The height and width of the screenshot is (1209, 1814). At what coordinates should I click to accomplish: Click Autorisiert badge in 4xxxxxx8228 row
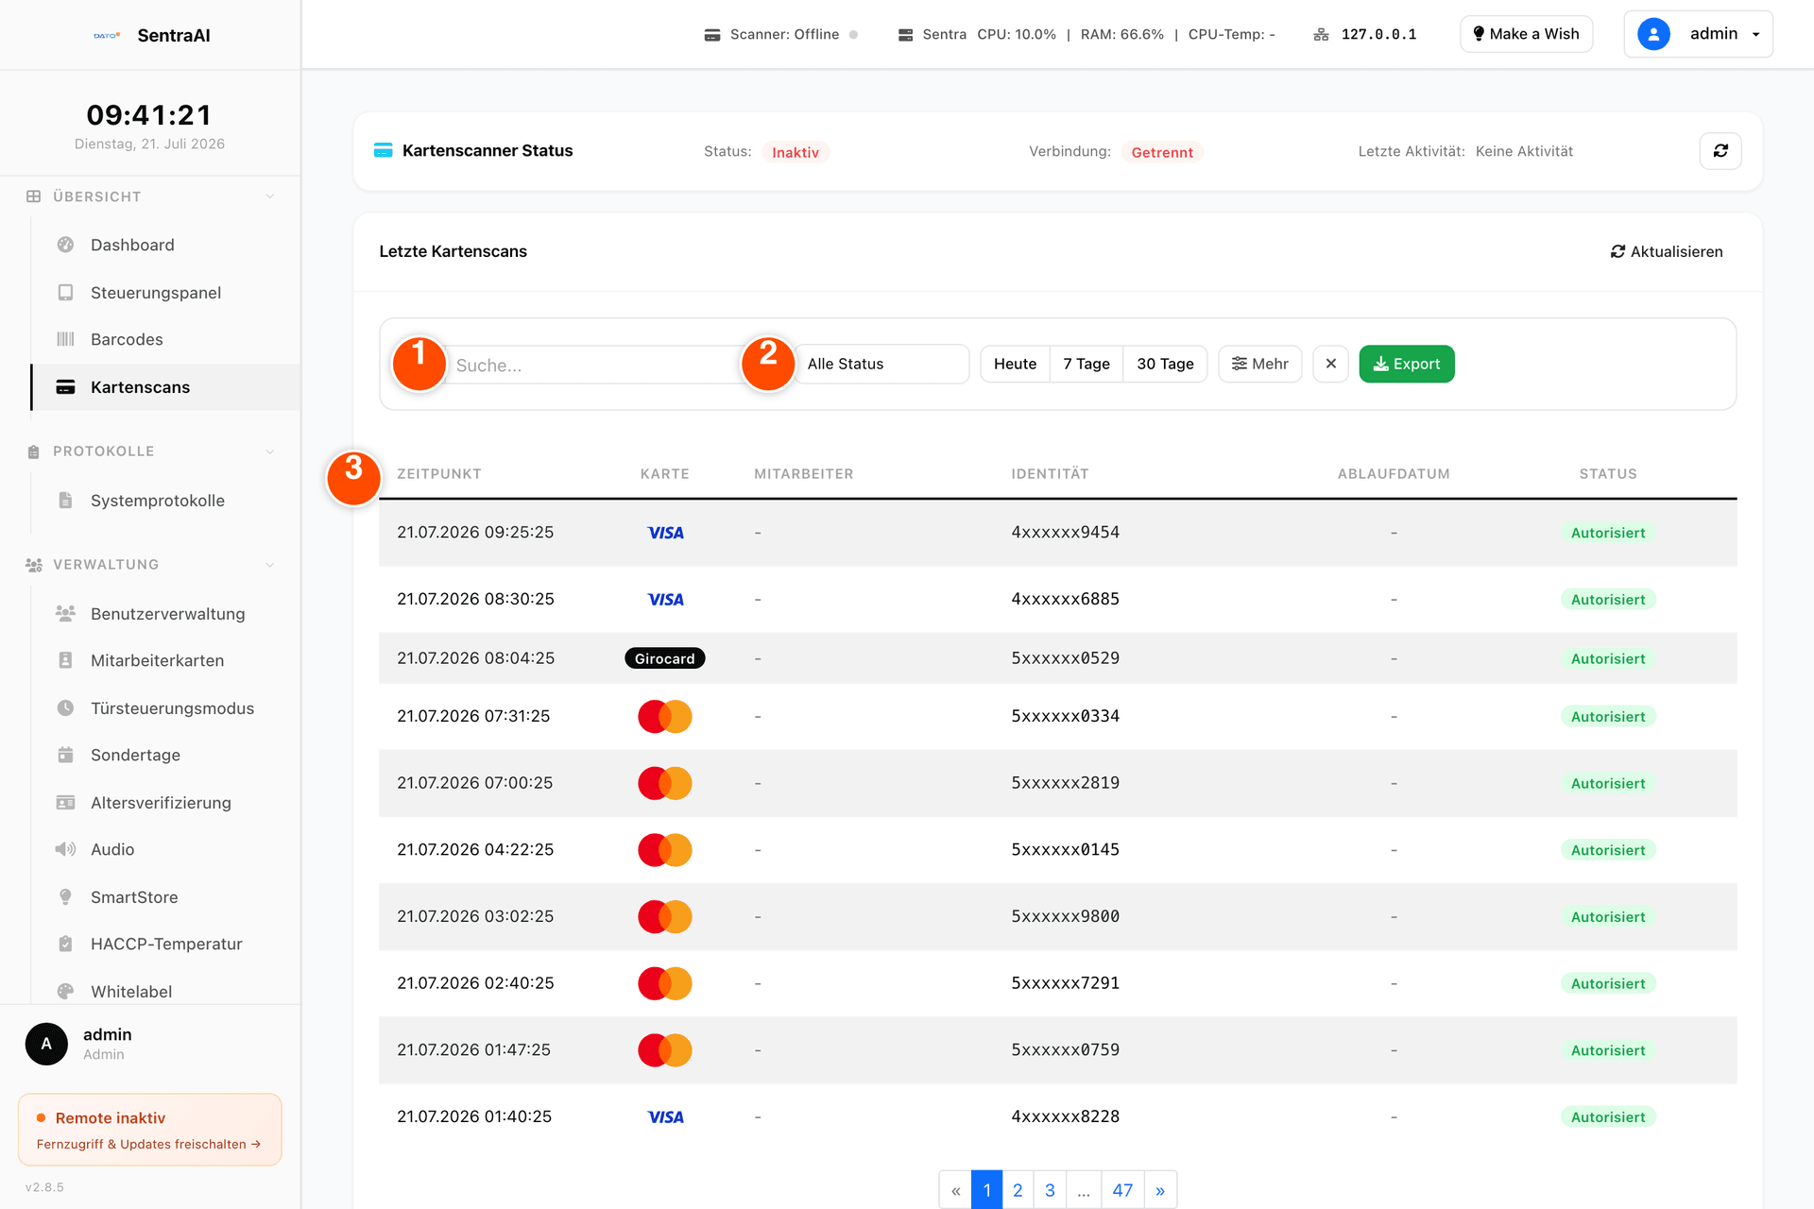point(1608,1116)
